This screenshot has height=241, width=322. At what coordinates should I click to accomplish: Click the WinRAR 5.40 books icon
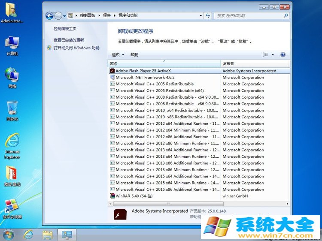pos(112,196)
